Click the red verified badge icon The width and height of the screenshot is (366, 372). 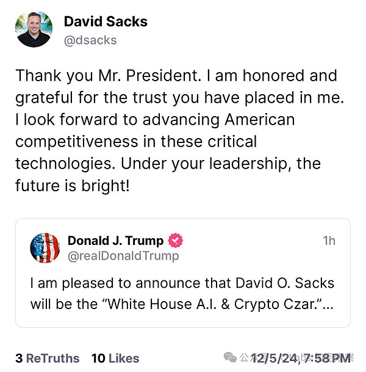(x=176, y=241)
